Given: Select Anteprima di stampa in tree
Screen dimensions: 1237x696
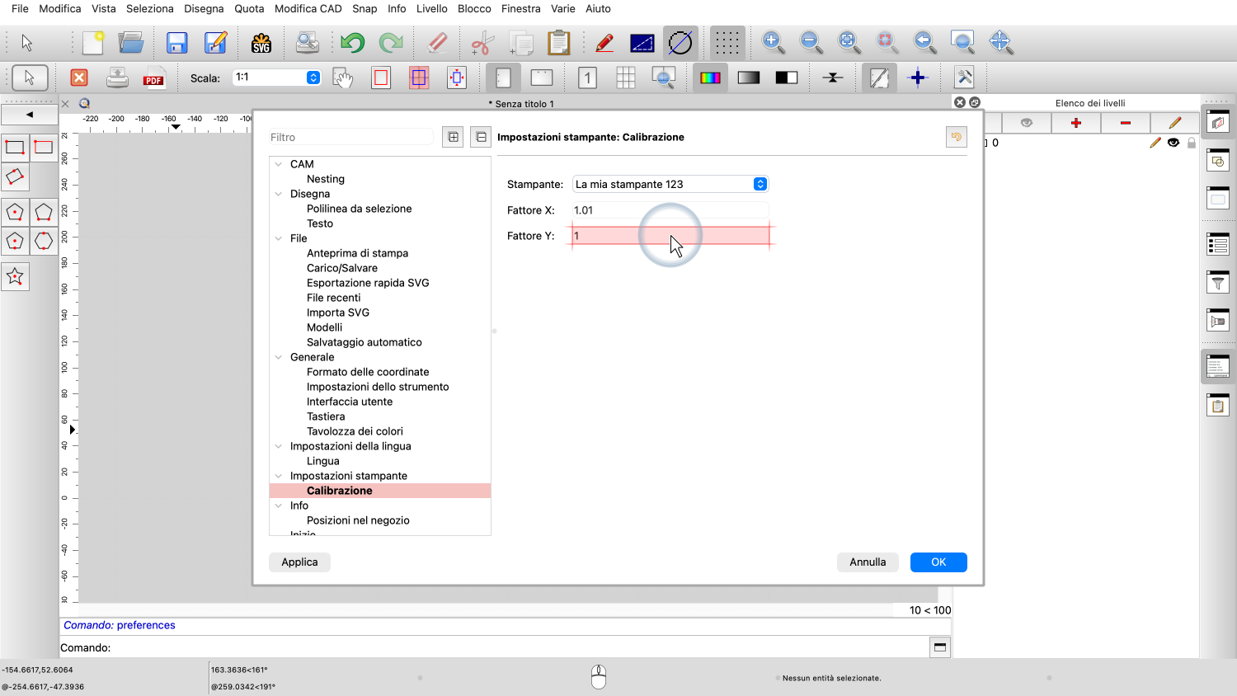Looking at the screenshot, I should tap(357, 253).
